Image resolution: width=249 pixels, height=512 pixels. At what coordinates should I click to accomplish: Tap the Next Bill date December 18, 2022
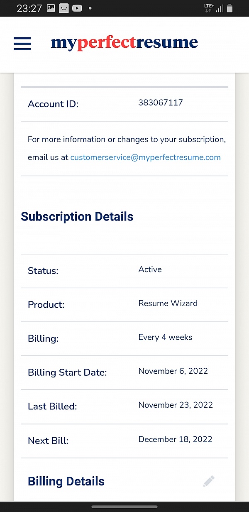pos(175,439)
